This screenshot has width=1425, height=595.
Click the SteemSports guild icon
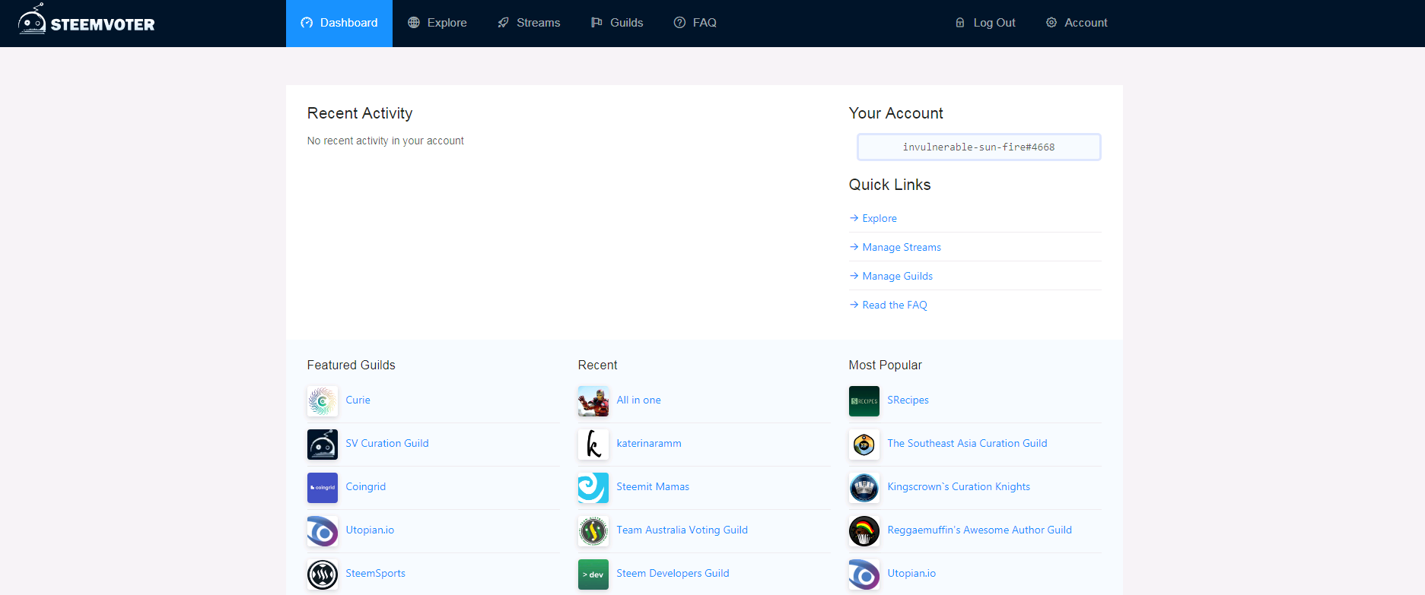tap(323, 574)
